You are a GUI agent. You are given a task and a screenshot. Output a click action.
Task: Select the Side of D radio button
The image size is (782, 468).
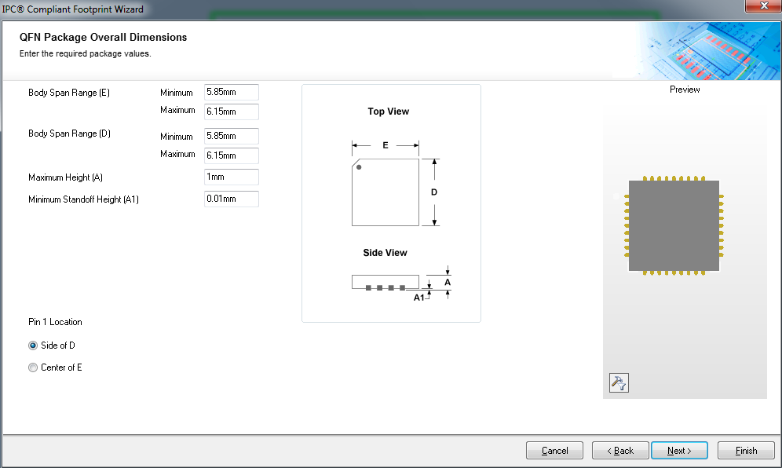click(33, 346)
